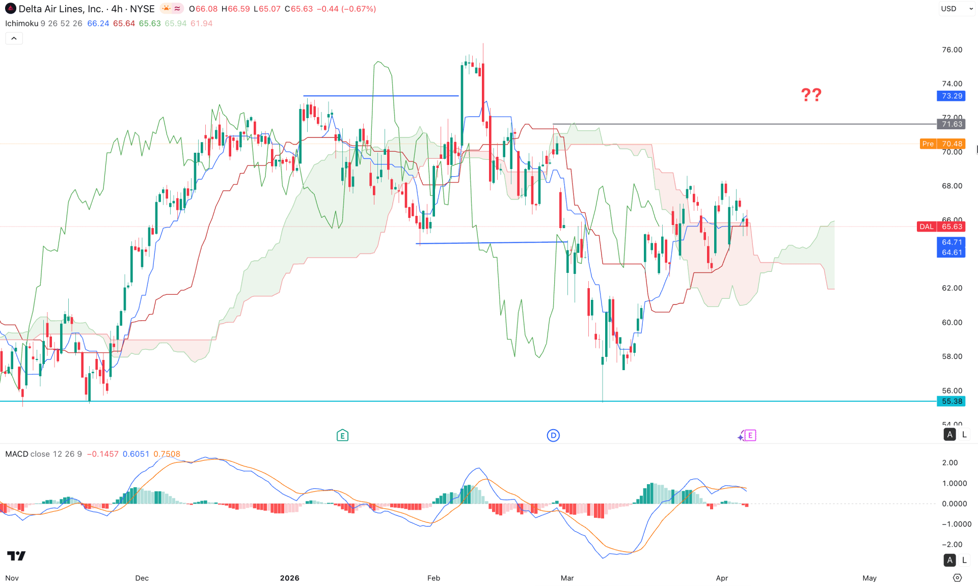Open the 4h timeframe from the symbol legend
This screenshot has height=586, width=978.
118,9
